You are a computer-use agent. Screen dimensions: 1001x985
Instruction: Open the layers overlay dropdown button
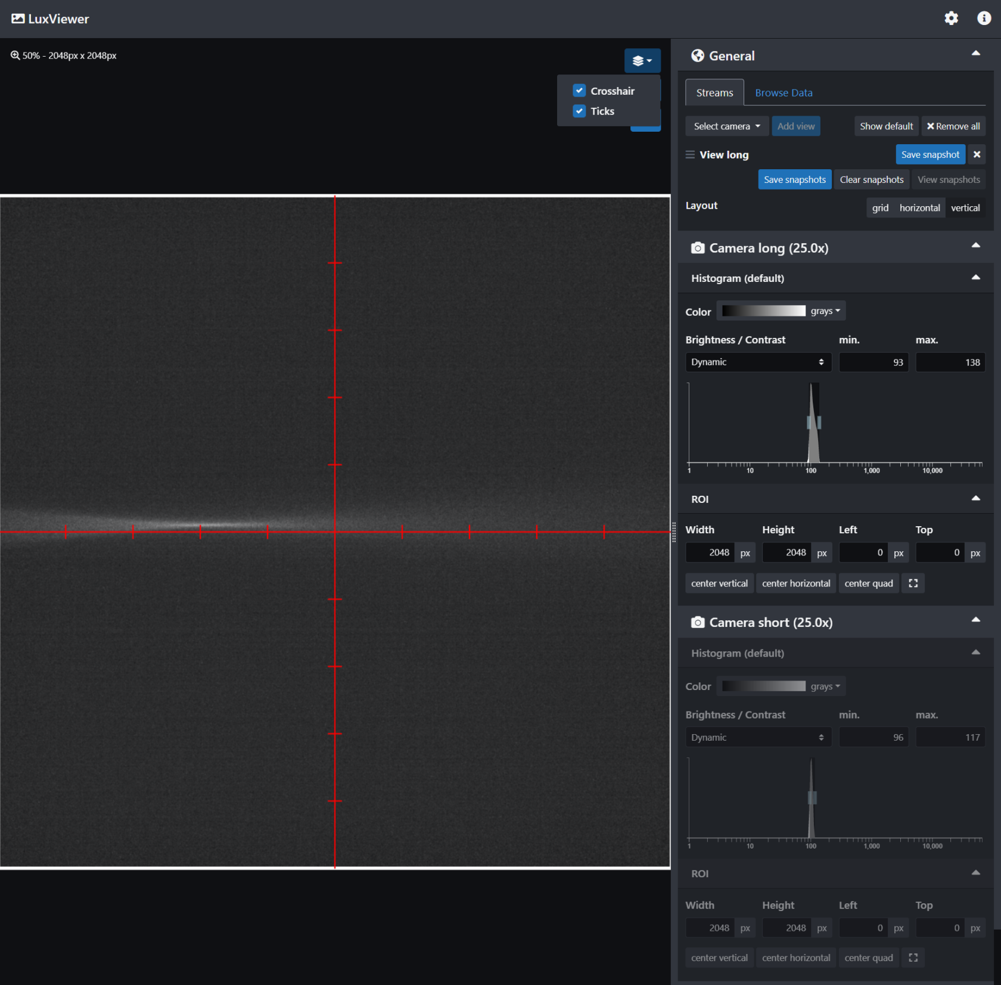coord(642,61)
